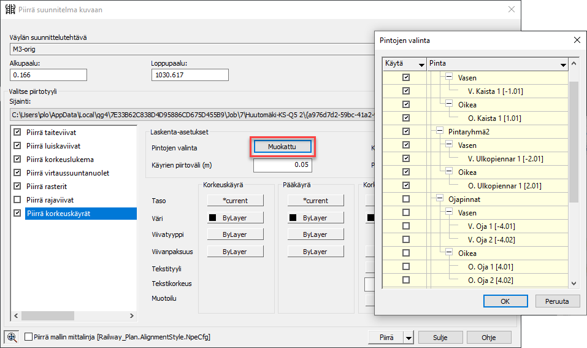Toggle the Piirrä luiskaviivat checkbox

[x=17, y=145]
